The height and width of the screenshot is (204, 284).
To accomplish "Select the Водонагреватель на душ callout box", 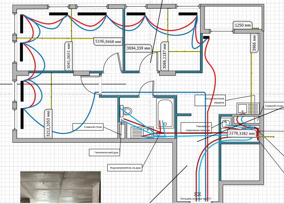I will point(125,168).
